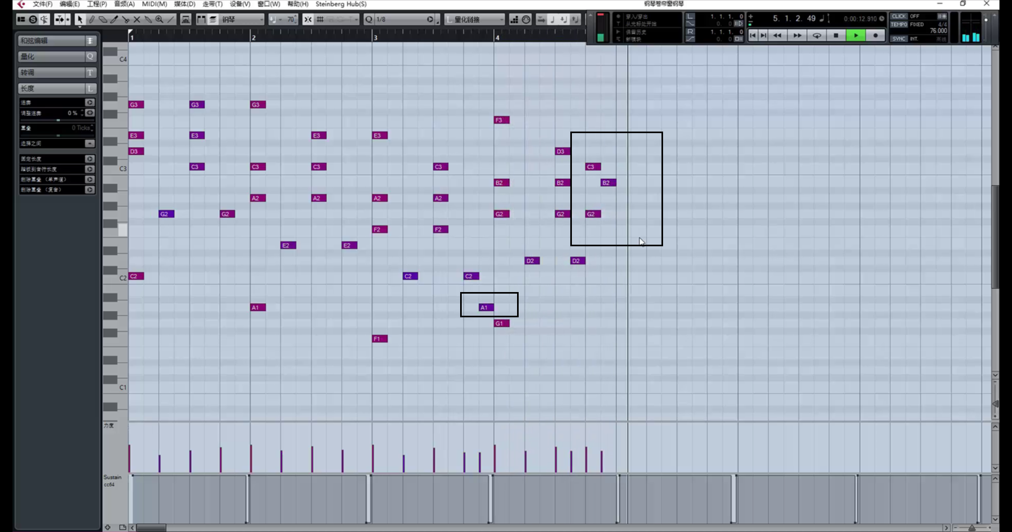Adjust the slider under the 0 % value

pyautogui.click(x=57, y=121)
